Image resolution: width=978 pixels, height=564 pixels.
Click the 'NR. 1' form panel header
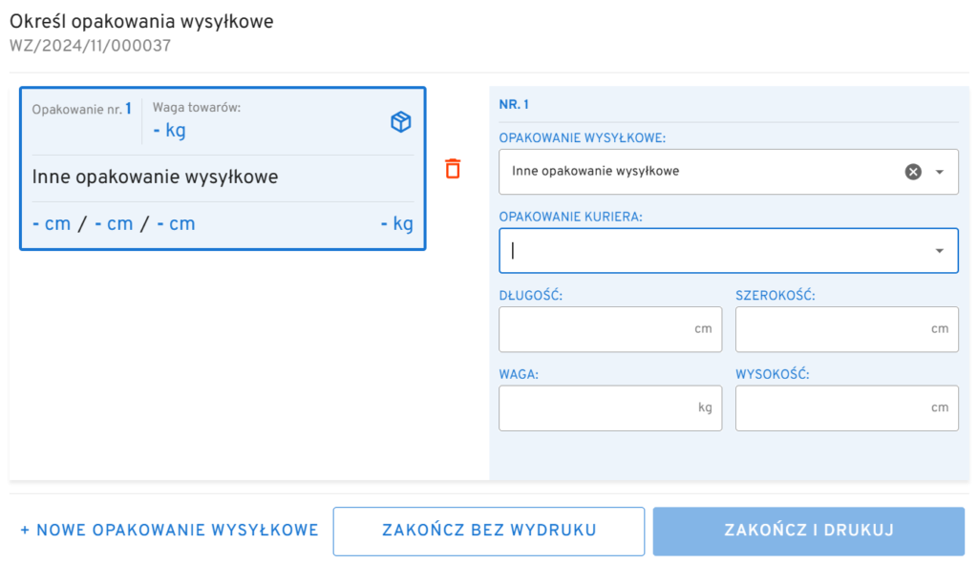click(516, 104)
